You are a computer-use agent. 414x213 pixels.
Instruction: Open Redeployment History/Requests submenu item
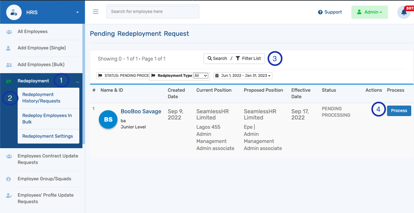(41, 98)
